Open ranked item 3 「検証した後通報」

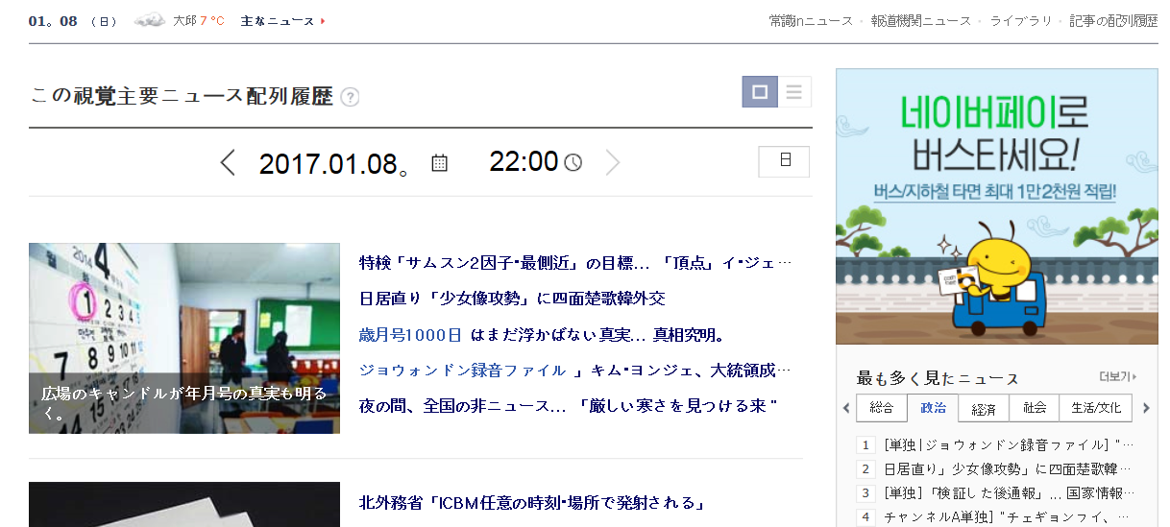click(x=1009, y=493)
